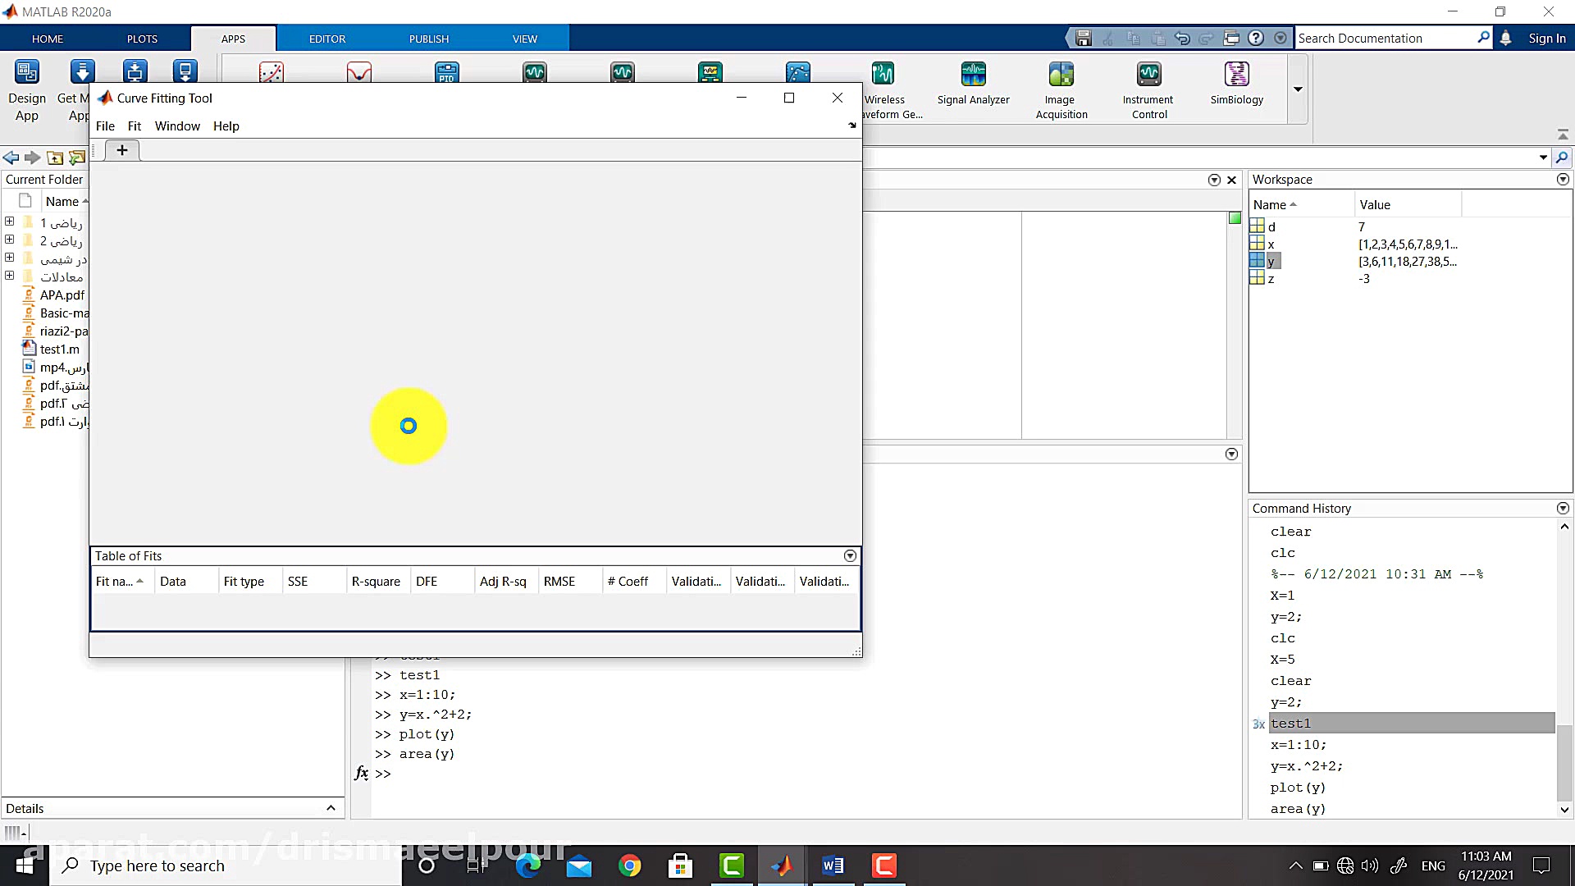Click Sign In
Screen dimensions: 1575x886
coord(1546,39)
